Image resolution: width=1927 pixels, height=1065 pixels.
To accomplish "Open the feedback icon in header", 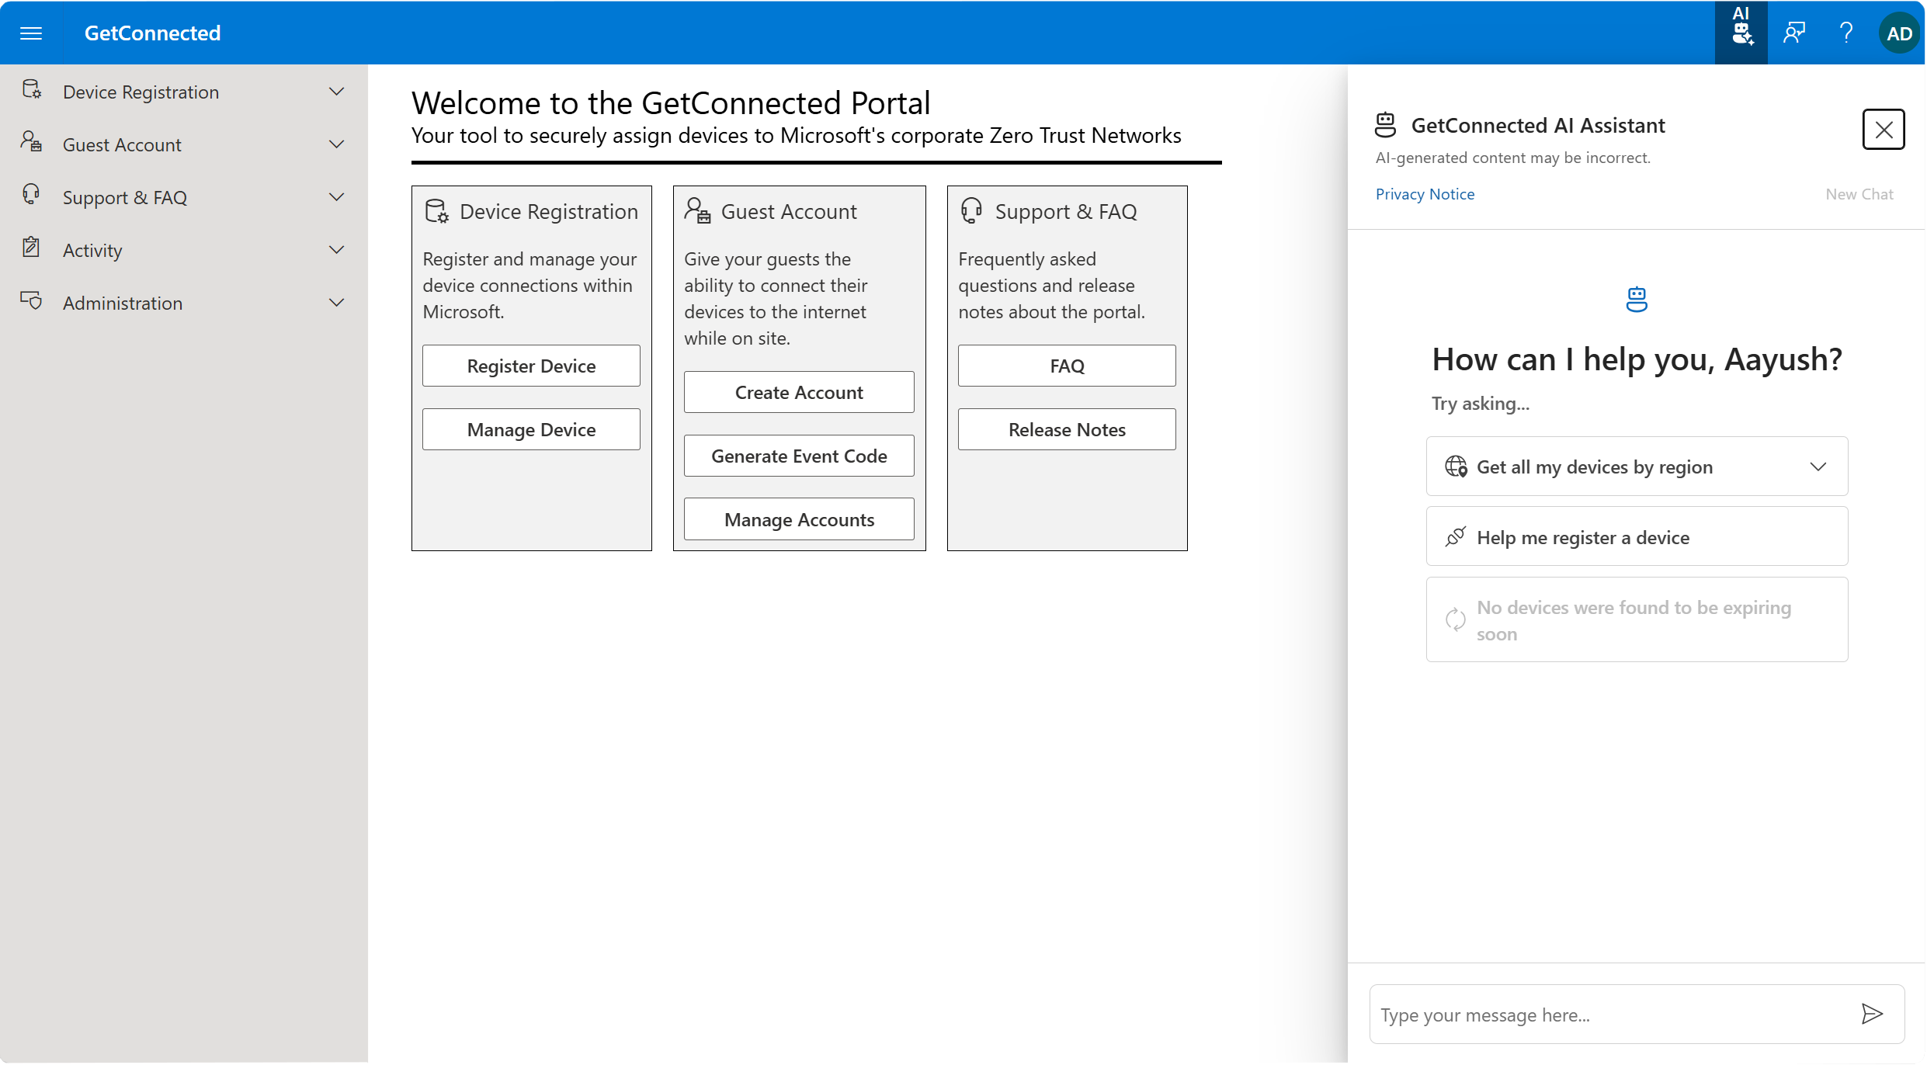I will 1794,33.
